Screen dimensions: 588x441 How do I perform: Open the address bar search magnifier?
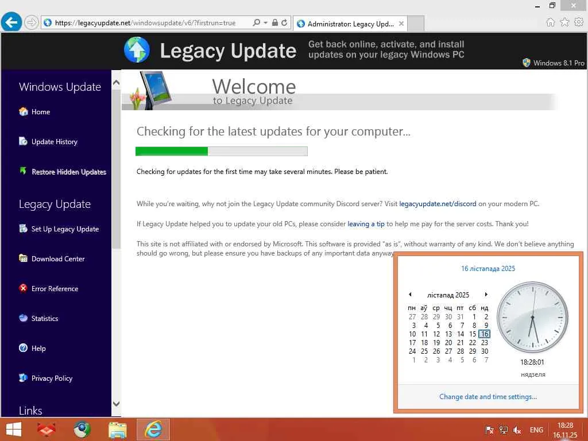[257, 22]
